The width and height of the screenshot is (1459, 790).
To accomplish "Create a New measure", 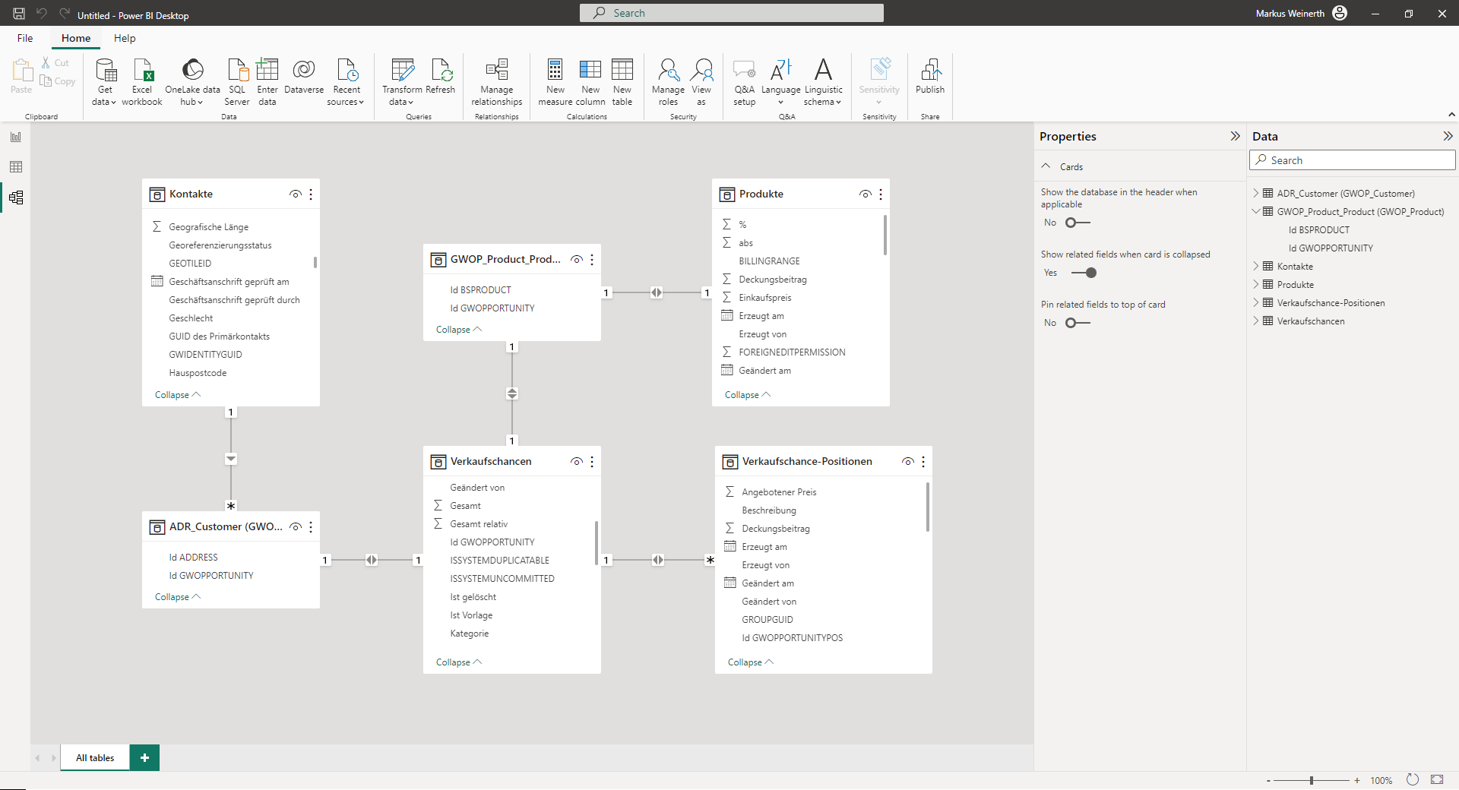I will tap(555, 82).
